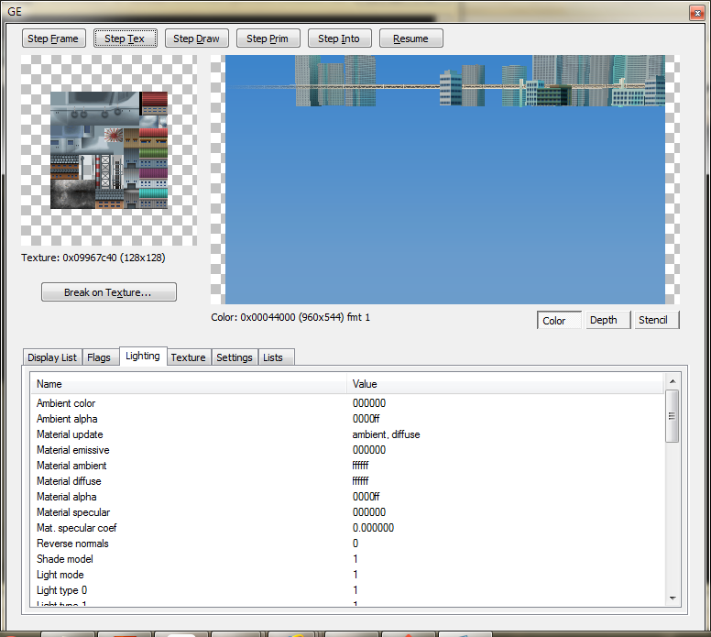Click the Step Into button
This screenshot has width=711, height=637.
[339, 38]
